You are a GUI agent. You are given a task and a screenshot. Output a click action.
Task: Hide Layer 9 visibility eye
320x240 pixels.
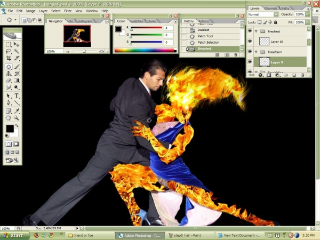pyautogui.click(x=250, y=62)
